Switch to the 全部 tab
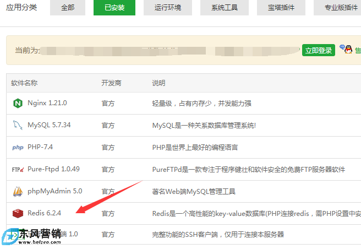The width and height of the screenshot is (361, 249). 68,8
